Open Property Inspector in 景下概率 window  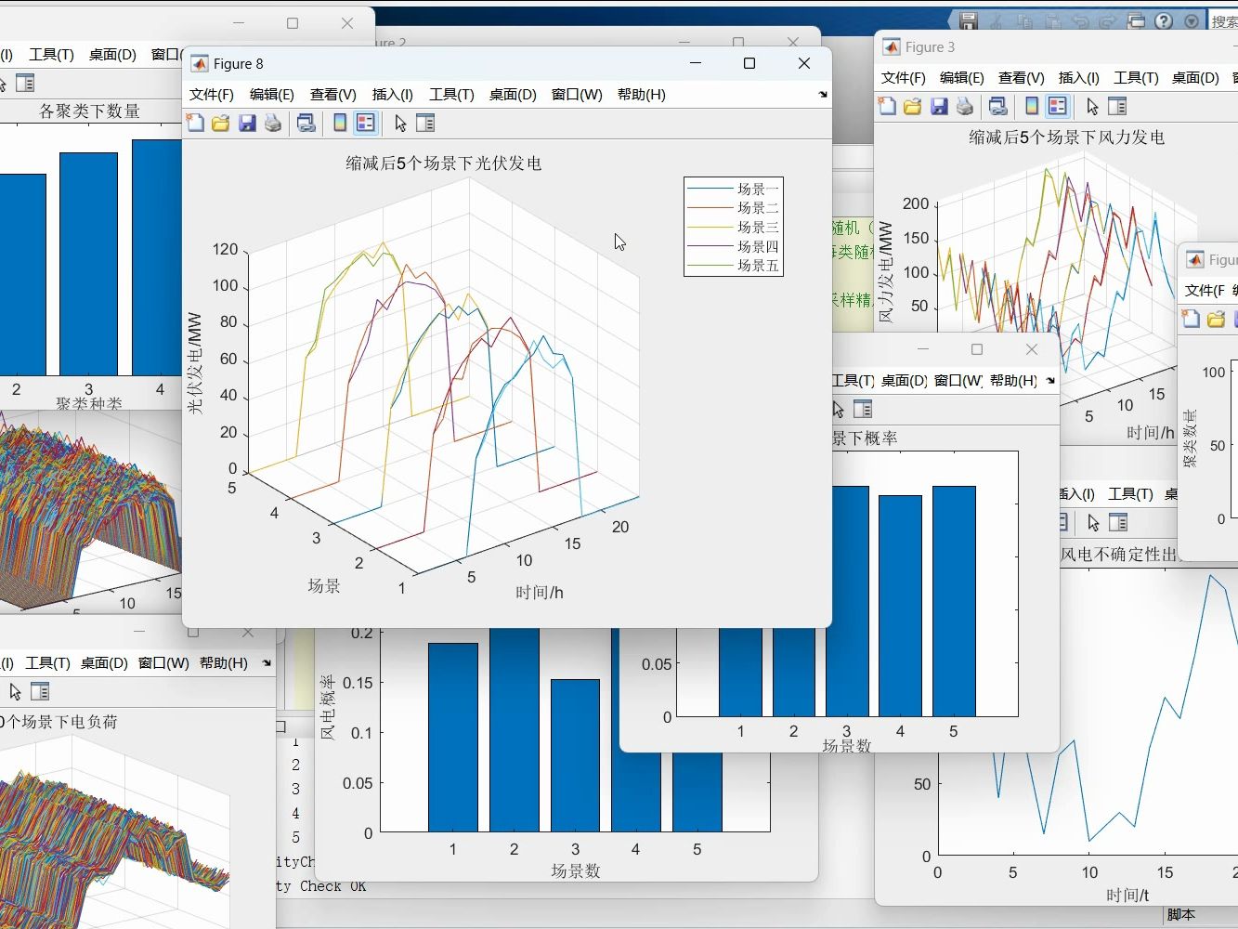pos(863,409)
